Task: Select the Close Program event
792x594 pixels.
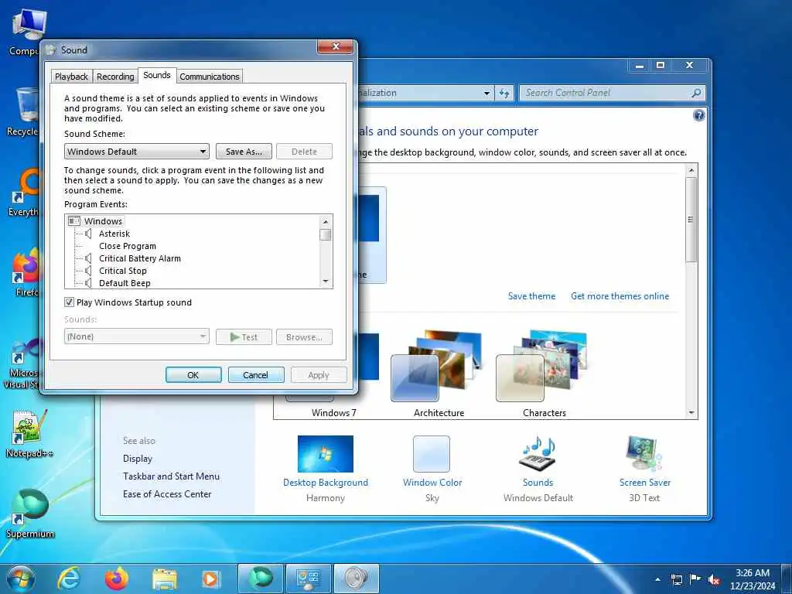Action: tap(128, 246)
